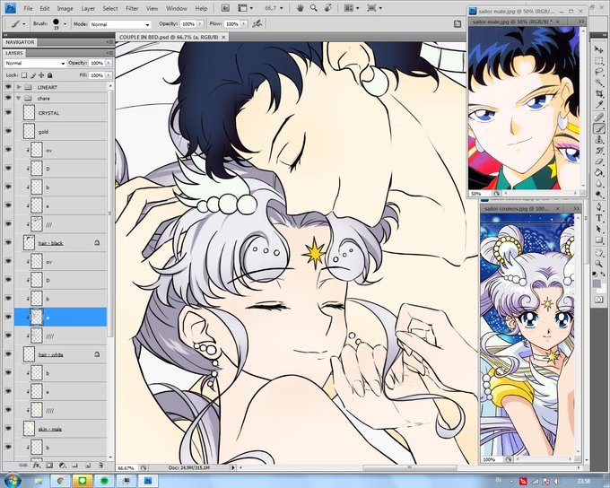Click the background color swatch
This screenshot has width=610, height=488.
point(602,288)
